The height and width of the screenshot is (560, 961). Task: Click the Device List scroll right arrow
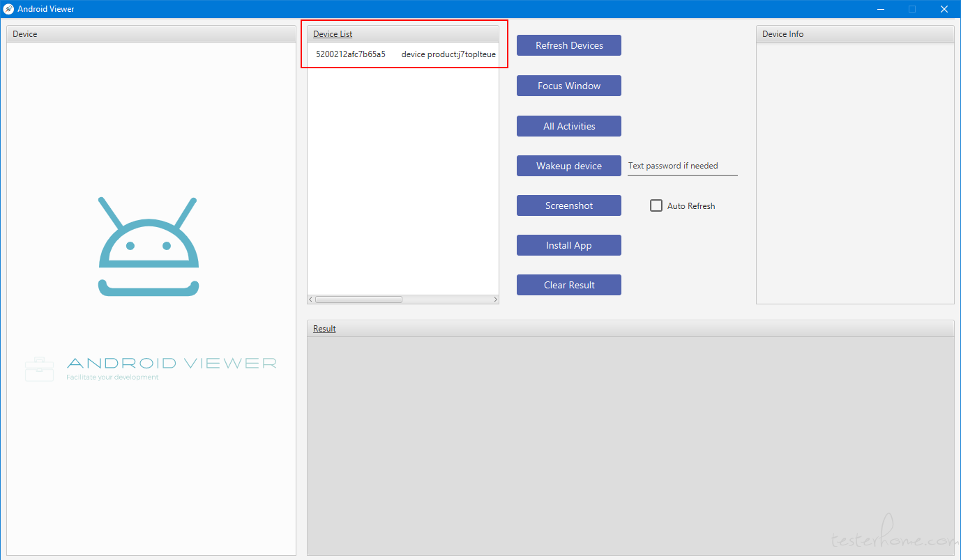pos(495,300)
